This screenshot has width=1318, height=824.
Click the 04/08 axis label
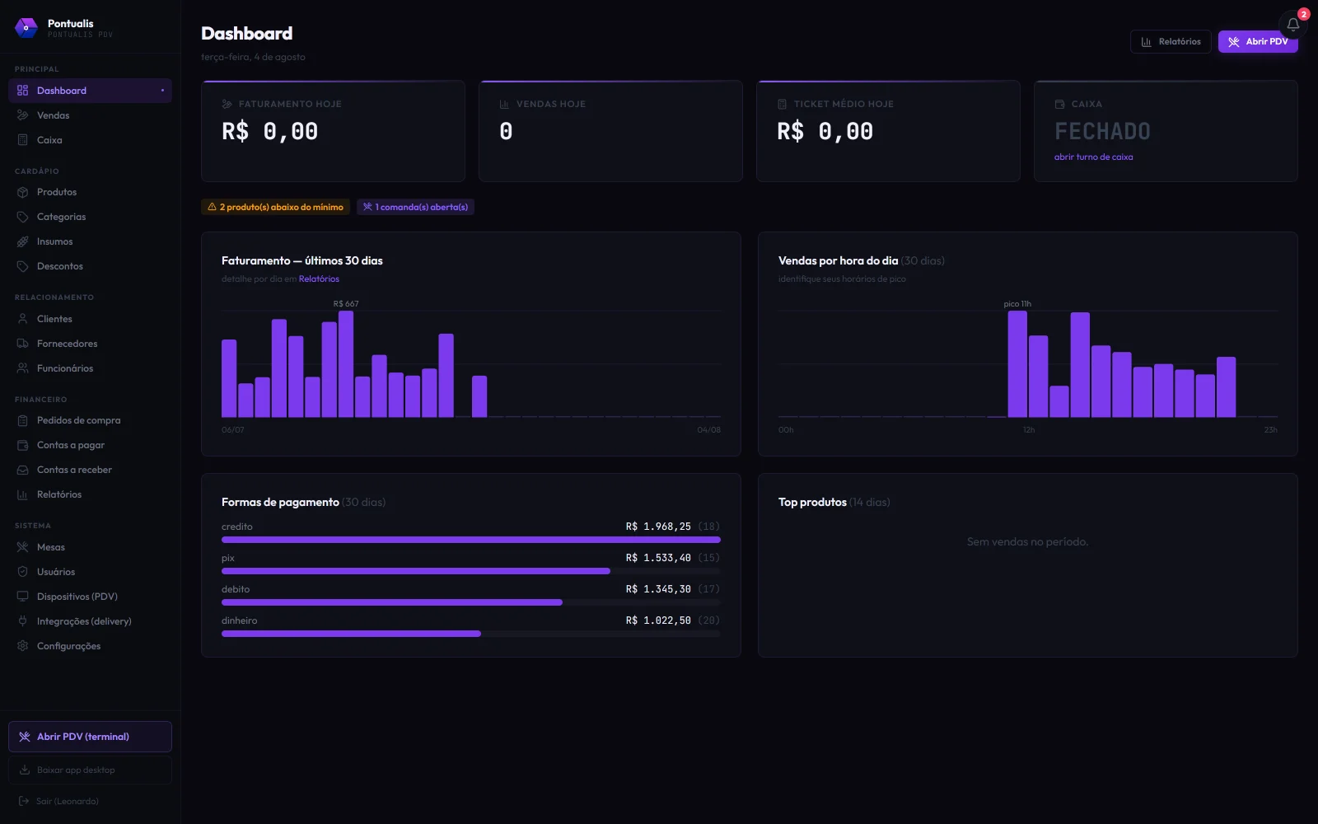(708, 430)
